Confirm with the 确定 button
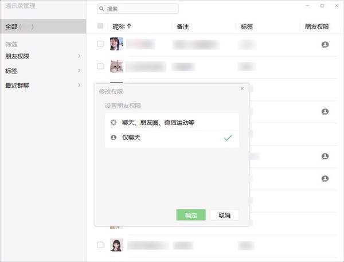 (x=191, y=215)
